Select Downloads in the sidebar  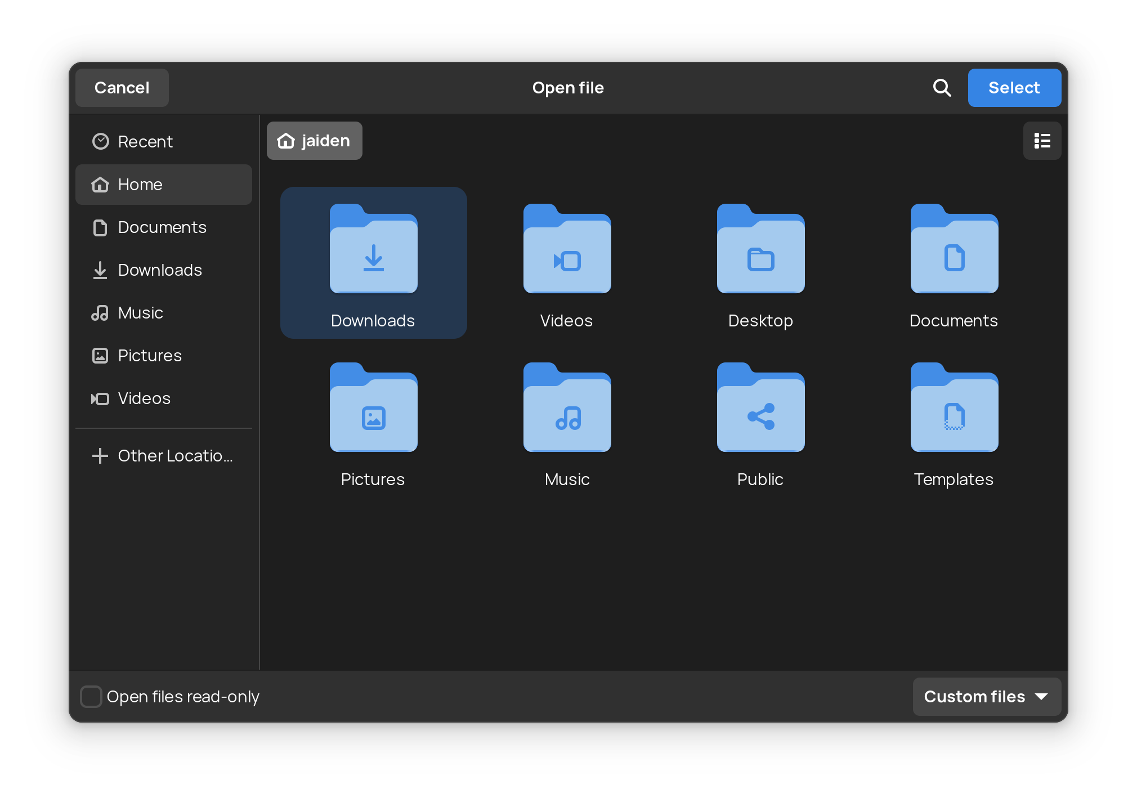pos(164,270)
